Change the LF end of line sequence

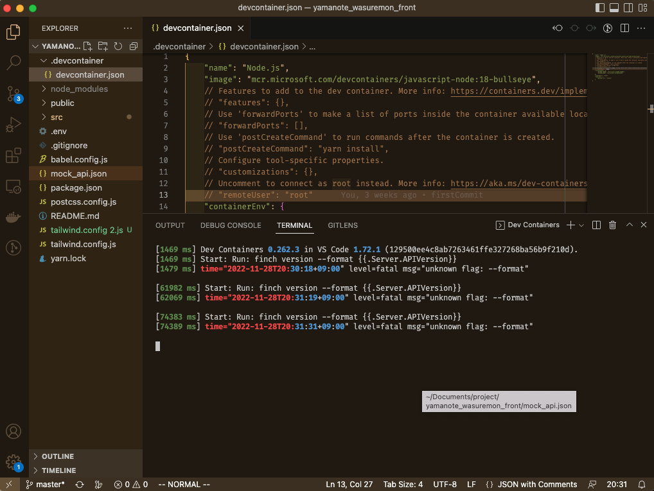pos(472,485)
